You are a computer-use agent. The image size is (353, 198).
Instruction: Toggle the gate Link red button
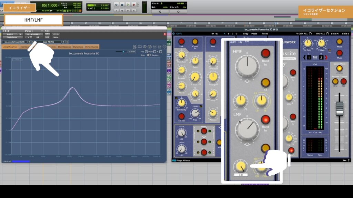(213, 42)
